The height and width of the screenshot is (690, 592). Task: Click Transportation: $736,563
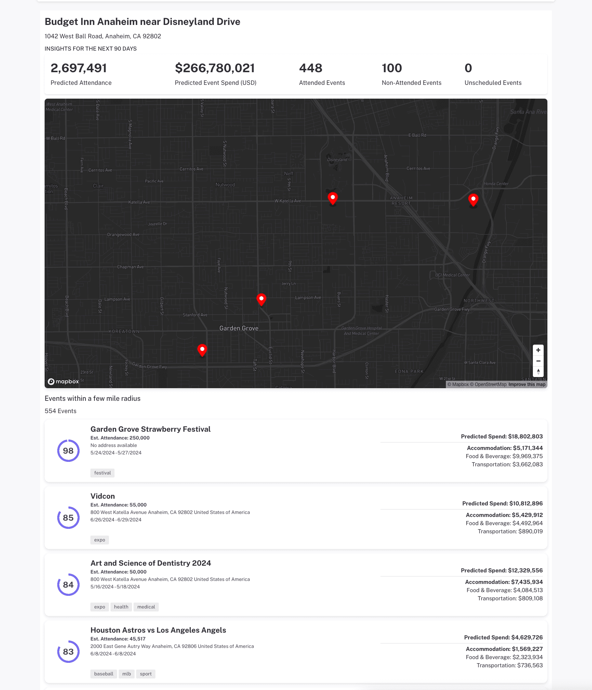[510, 665]
